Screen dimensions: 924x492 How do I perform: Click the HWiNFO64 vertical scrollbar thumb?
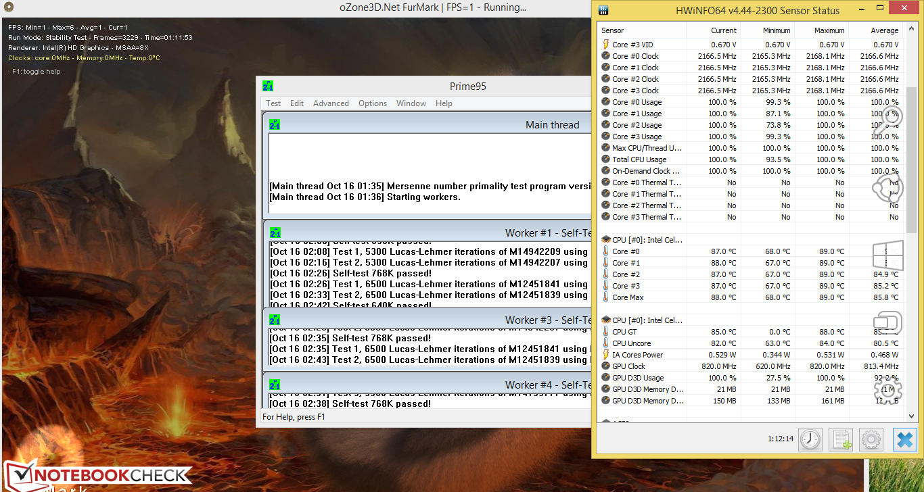(910, 159)
